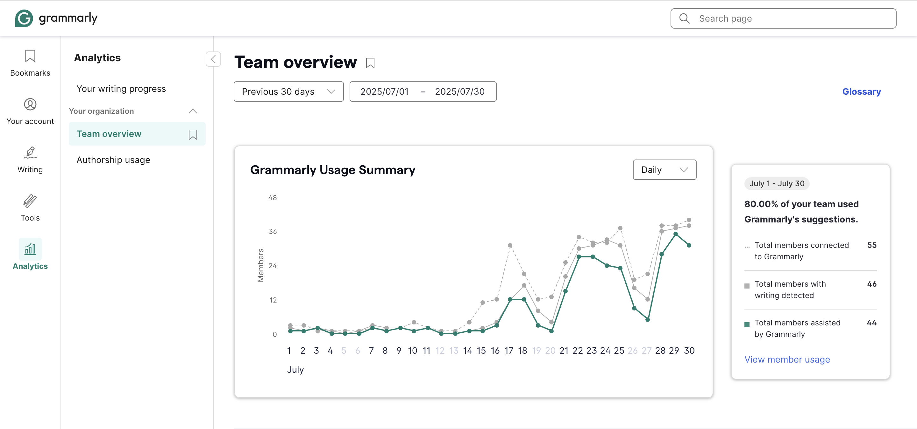This screenshot has height=429, width=917.
Task: Open the Tools section in sidebar
Action: [30, 208]
